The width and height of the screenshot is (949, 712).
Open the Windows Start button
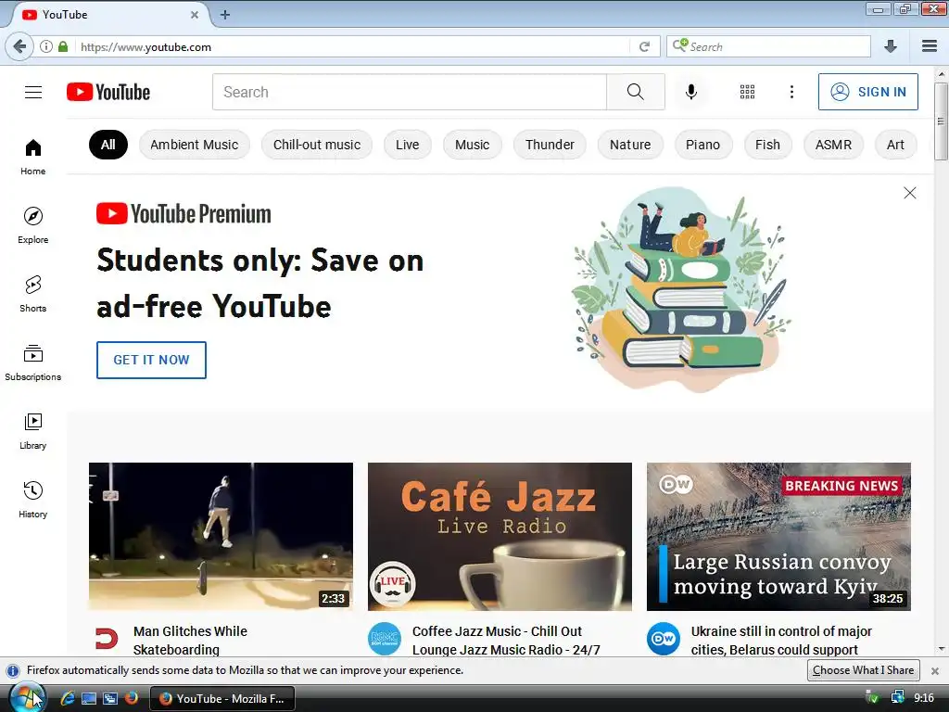tap(27, 697)
